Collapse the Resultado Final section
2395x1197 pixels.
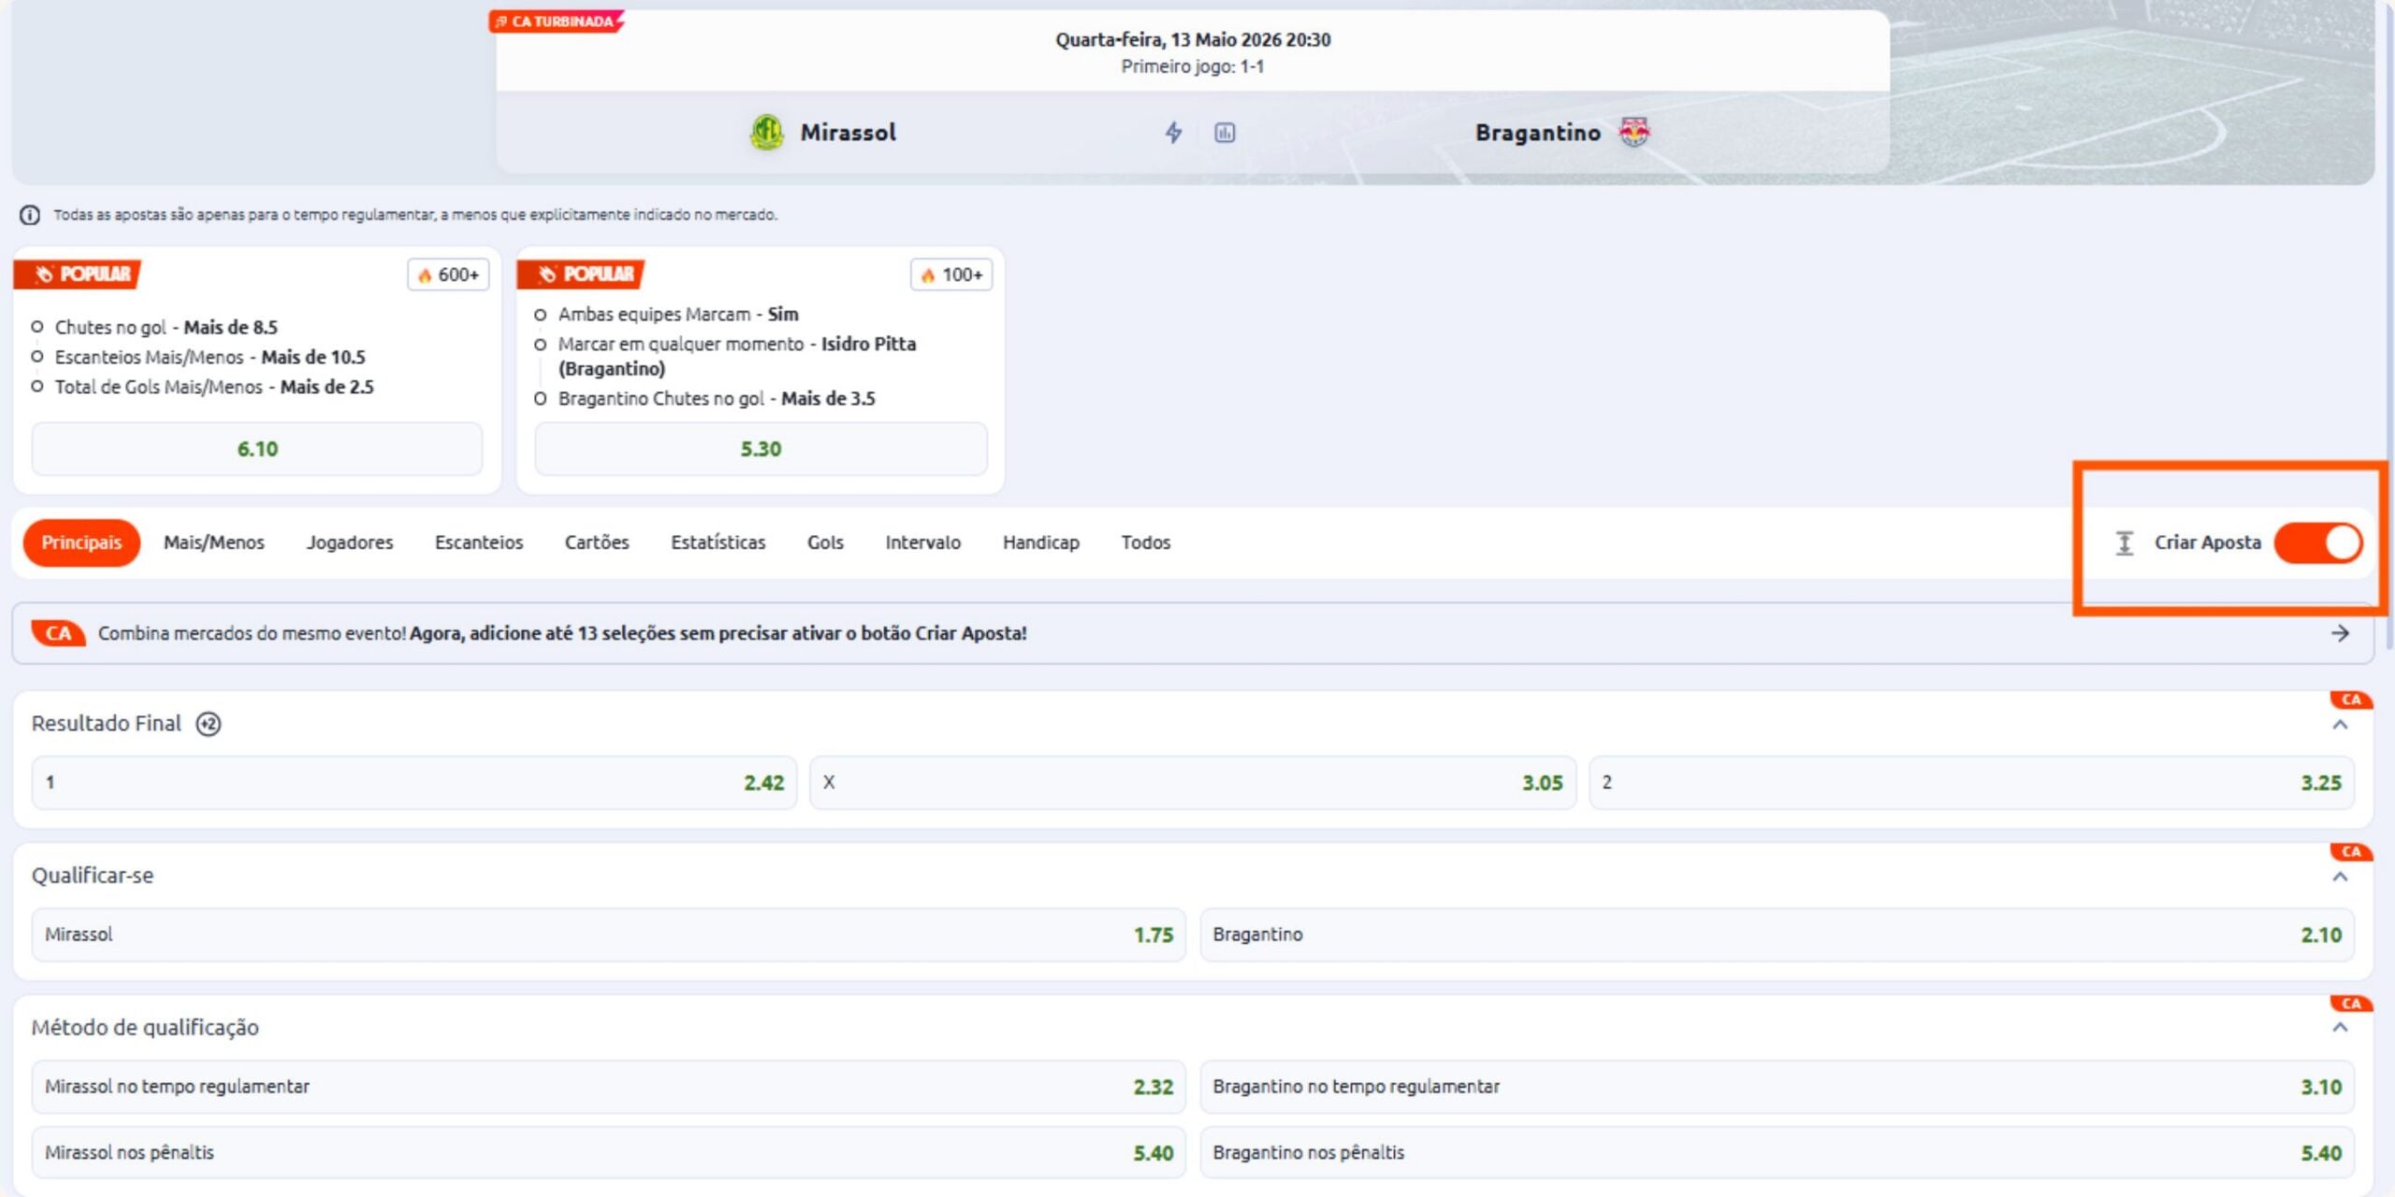(2341, 726)
